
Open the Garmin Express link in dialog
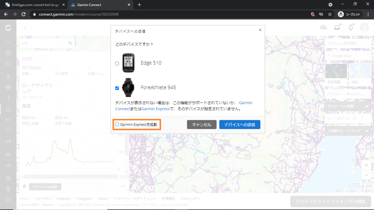(156, 109)
